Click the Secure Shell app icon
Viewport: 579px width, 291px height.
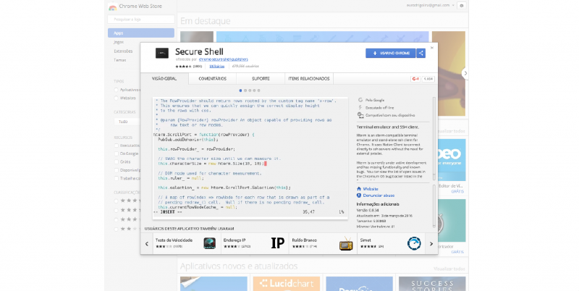[x=162, y=54]
